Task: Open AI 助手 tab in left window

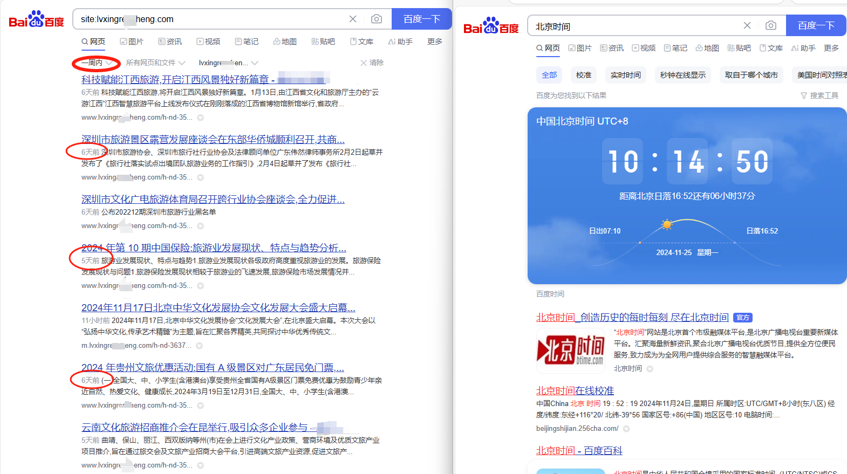Action: pyautogui.click(x=400, y=42)
